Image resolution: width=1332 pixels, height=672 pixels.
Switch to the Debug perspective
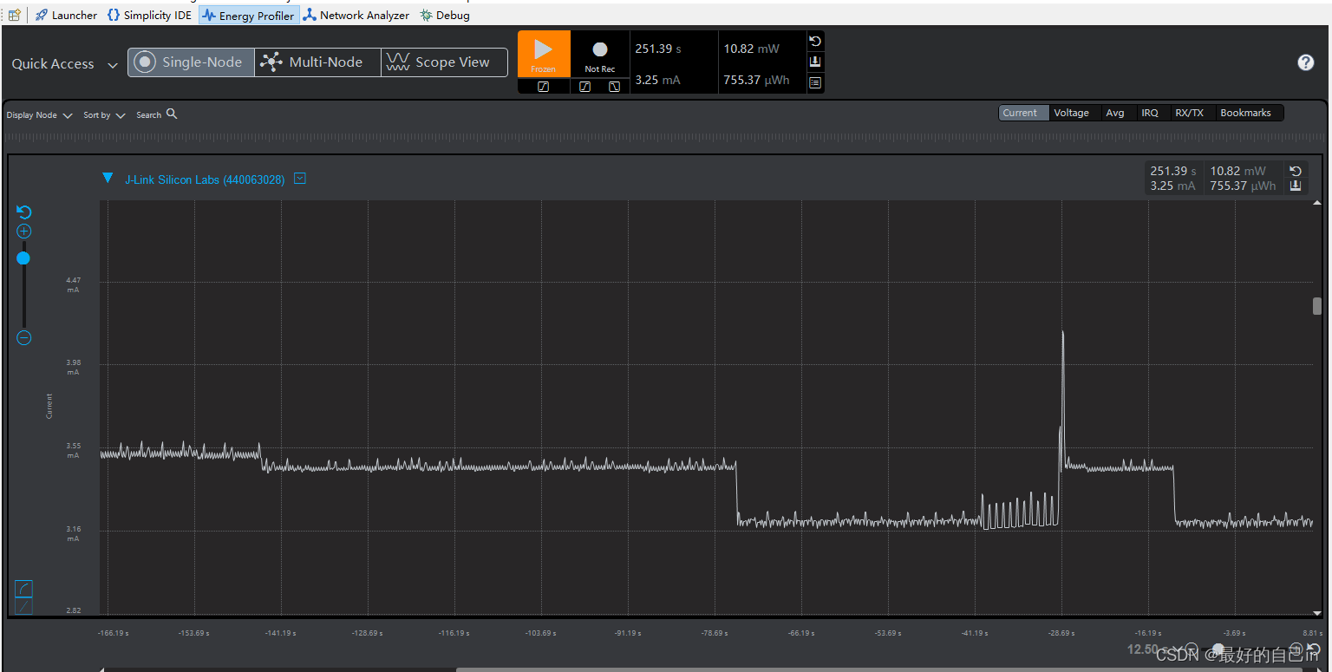(x=445, y=15)
